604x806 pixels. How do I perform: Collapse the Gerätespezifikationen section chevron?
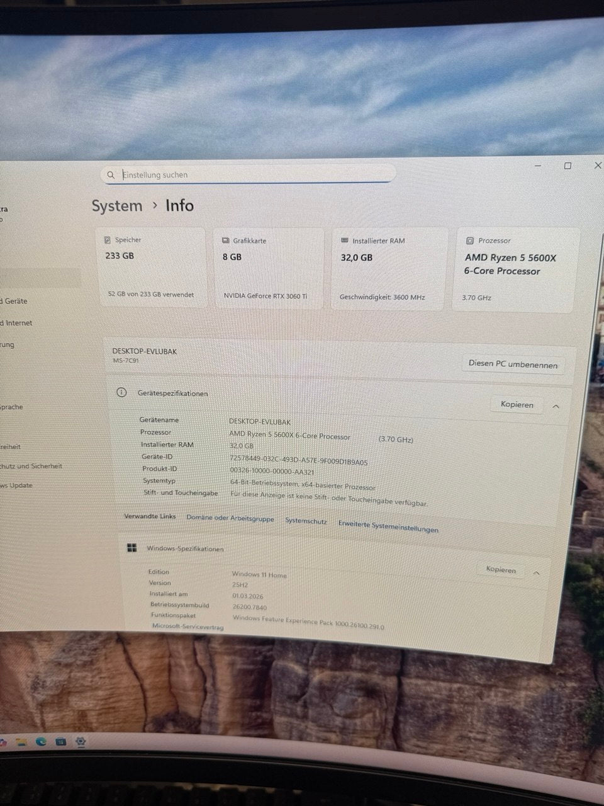point(556,406)
